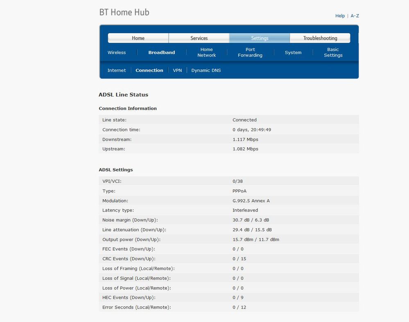The width and height of the screenshot is (409, 322).
Task: Click the Connection Information heading
Action: click(128, 108)
